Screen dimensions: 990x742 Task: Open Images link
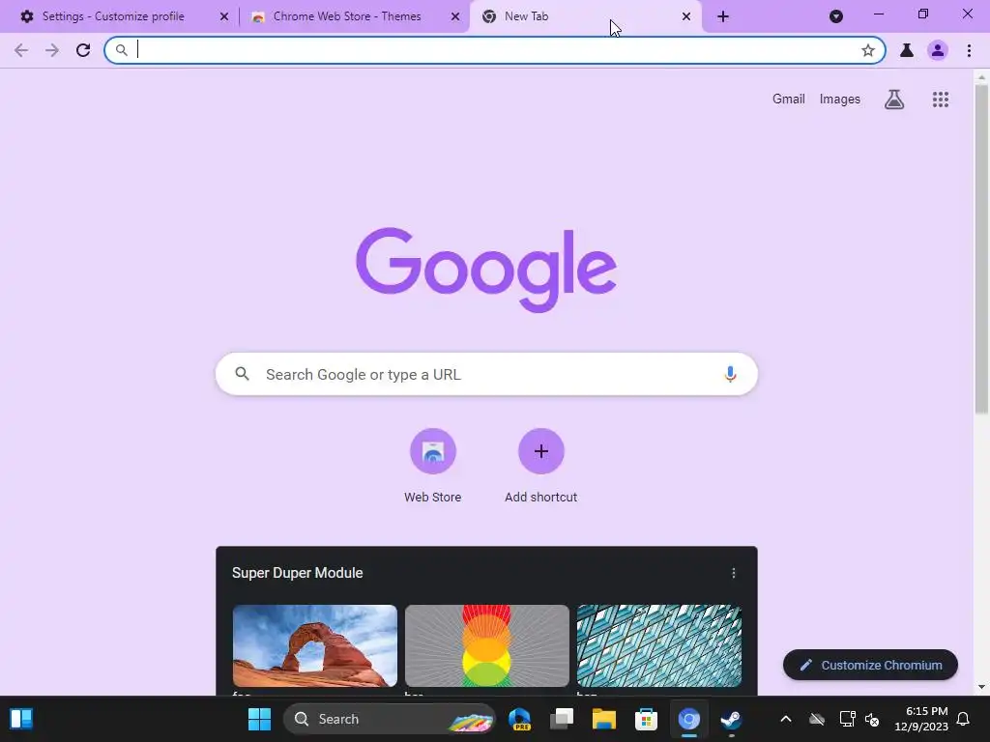pyautogui.click(x=840, y=100)
